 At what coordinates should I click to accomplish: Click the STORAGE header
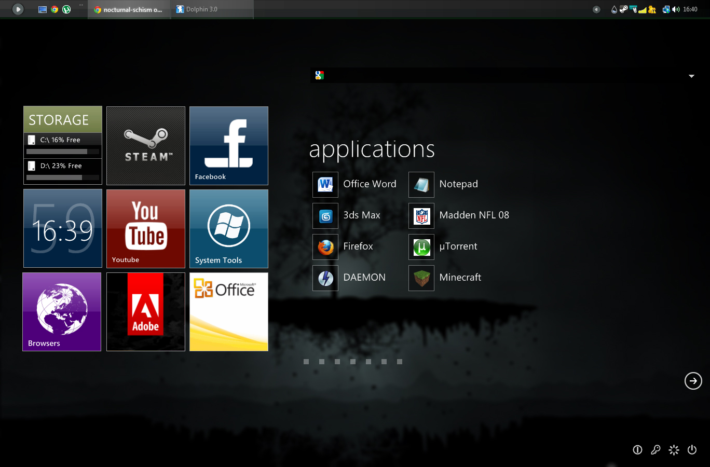pos(63,120)
